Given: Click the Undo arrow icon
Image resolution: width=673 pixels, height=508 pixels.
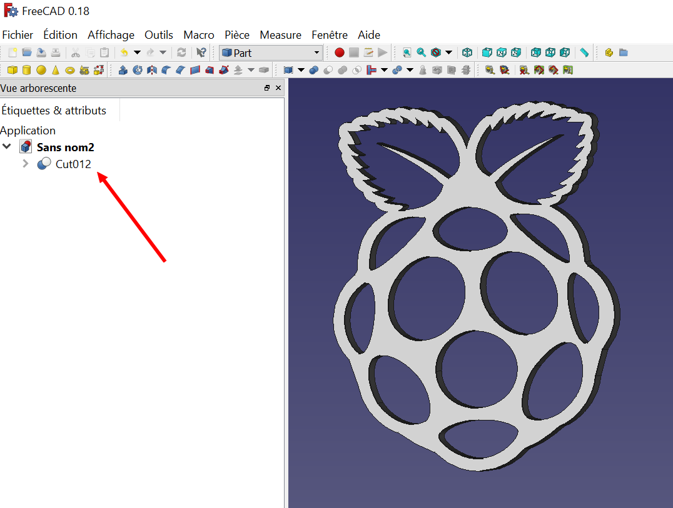Looking at the screenshot, I should [x=124, y=52].
